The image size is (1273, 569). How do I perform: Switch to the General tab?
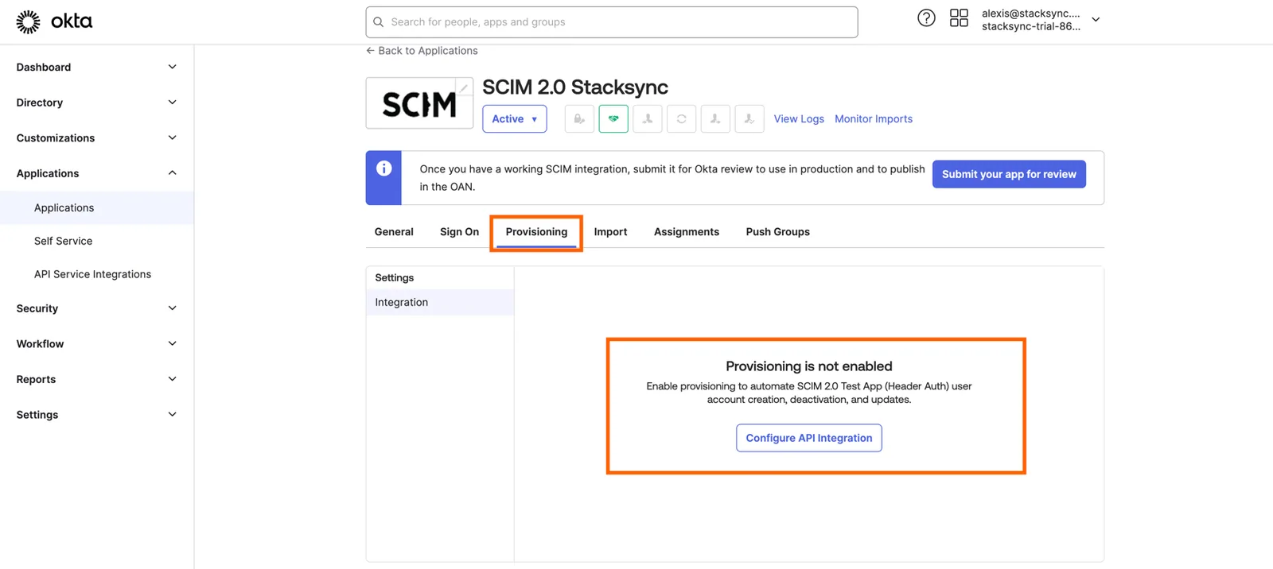click(394, 232)
